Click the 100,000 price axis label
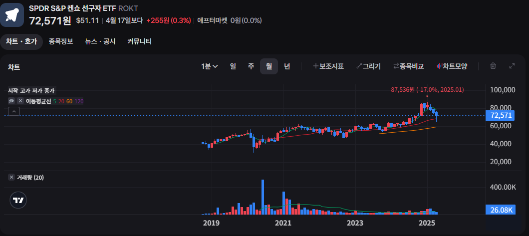Image resolution: width=529 pixels, height=236 pixels. [503, 90]
